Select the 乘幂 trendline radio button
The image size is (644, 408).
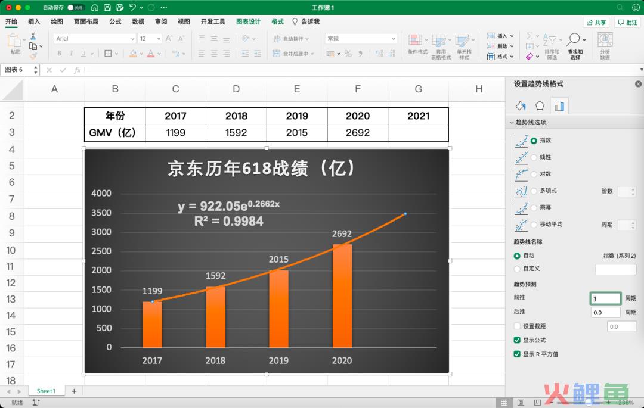[x=534, y=208]
